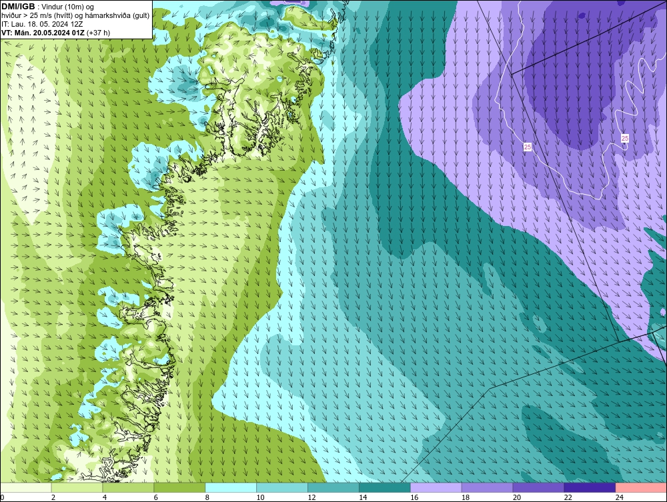Screen dimensions: 667x502
Task: Click the 'VT: Mán. 20.05.2024 01Z' valid time
Action: click(43, 33)
